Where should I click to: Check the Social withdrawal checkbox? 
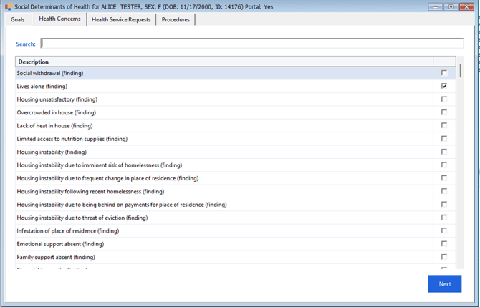(444, 73)
